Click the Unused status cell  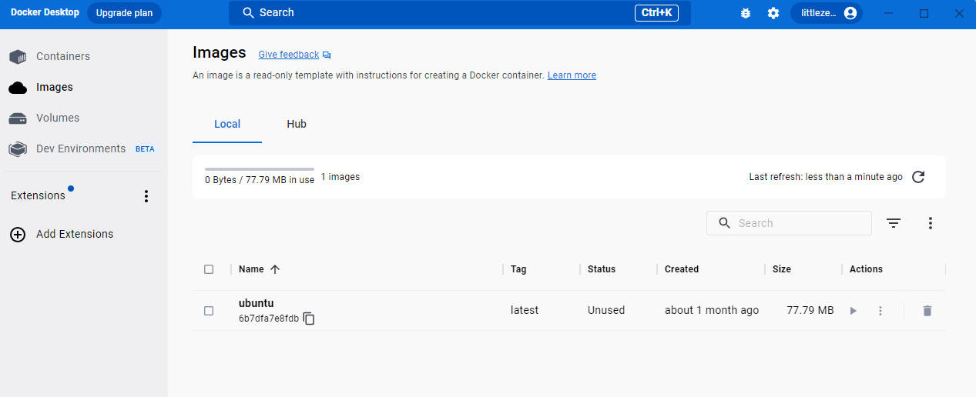[606, 310]
